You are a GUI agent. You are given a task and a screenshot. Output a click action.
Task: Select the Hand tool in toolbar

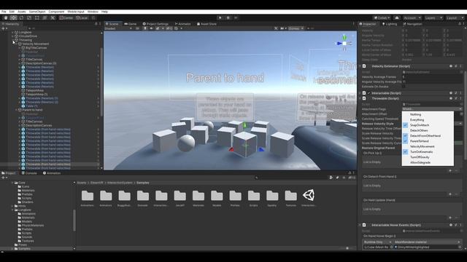6,17
